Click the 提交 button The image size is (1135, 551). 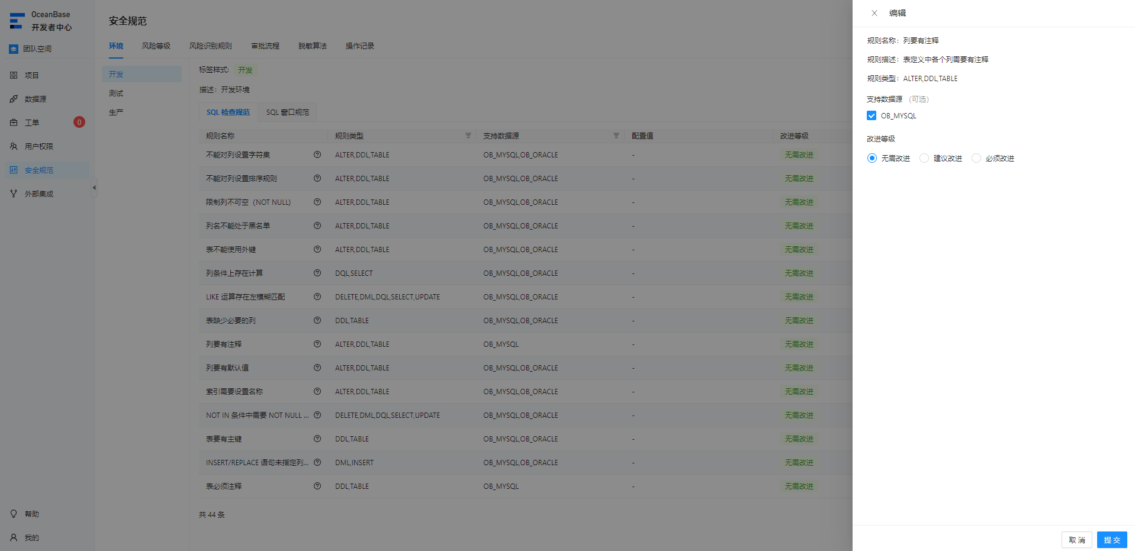[1112, 540]
